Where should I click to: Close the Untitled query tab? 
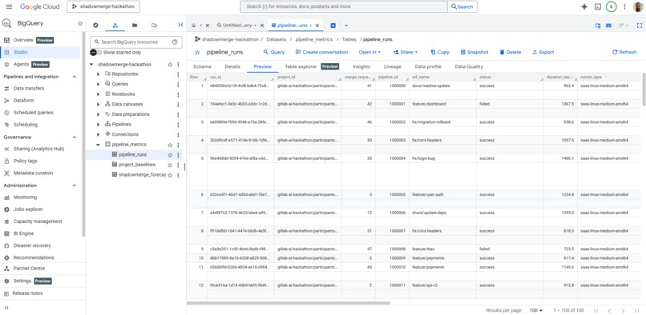click(x=262, y=26)
